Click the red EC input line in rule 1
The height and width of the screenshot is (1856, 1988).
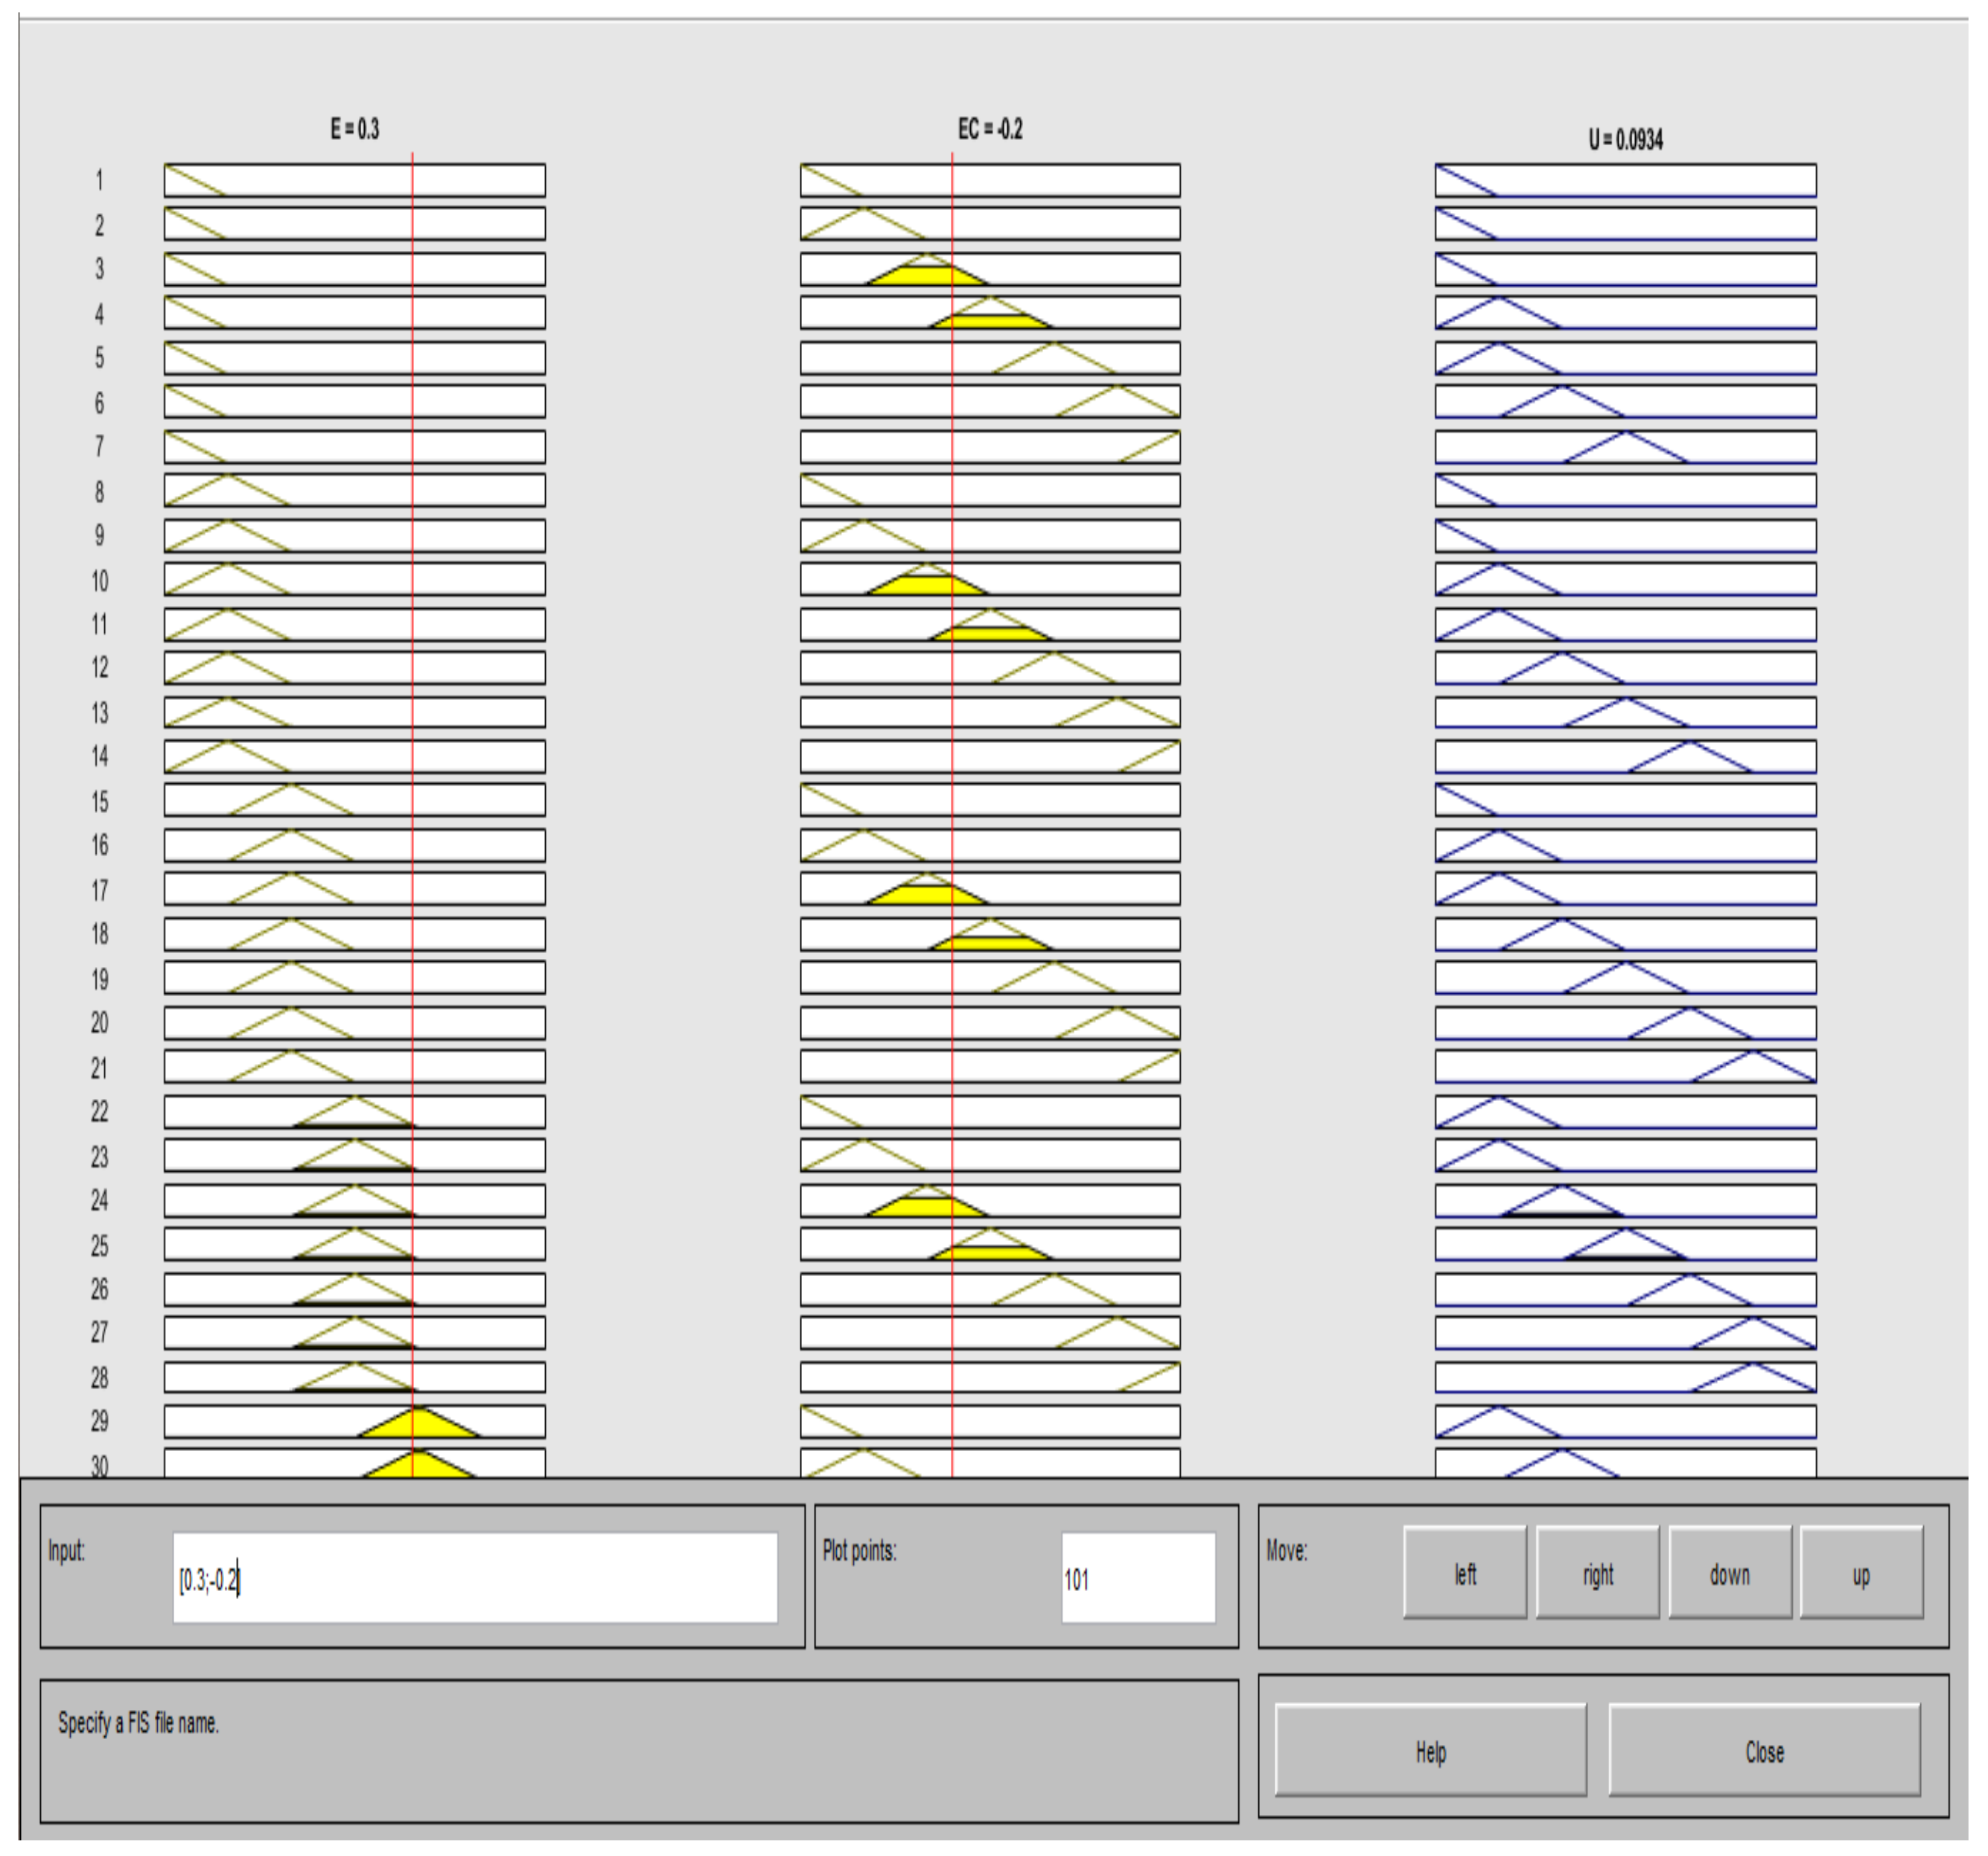952,181
